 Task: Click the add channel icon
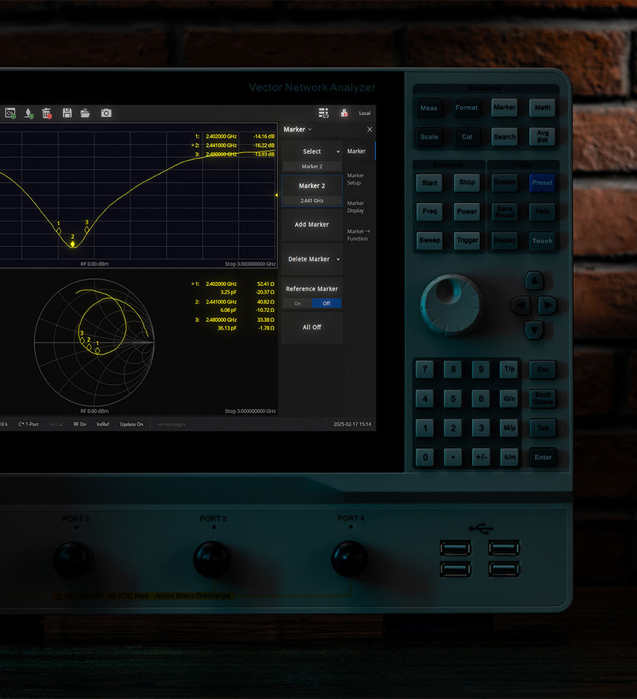pos(11,113)
